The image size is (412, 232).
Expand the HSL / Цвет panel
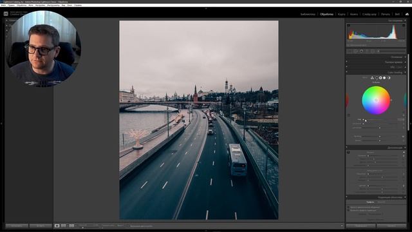(x=405, y=67)
